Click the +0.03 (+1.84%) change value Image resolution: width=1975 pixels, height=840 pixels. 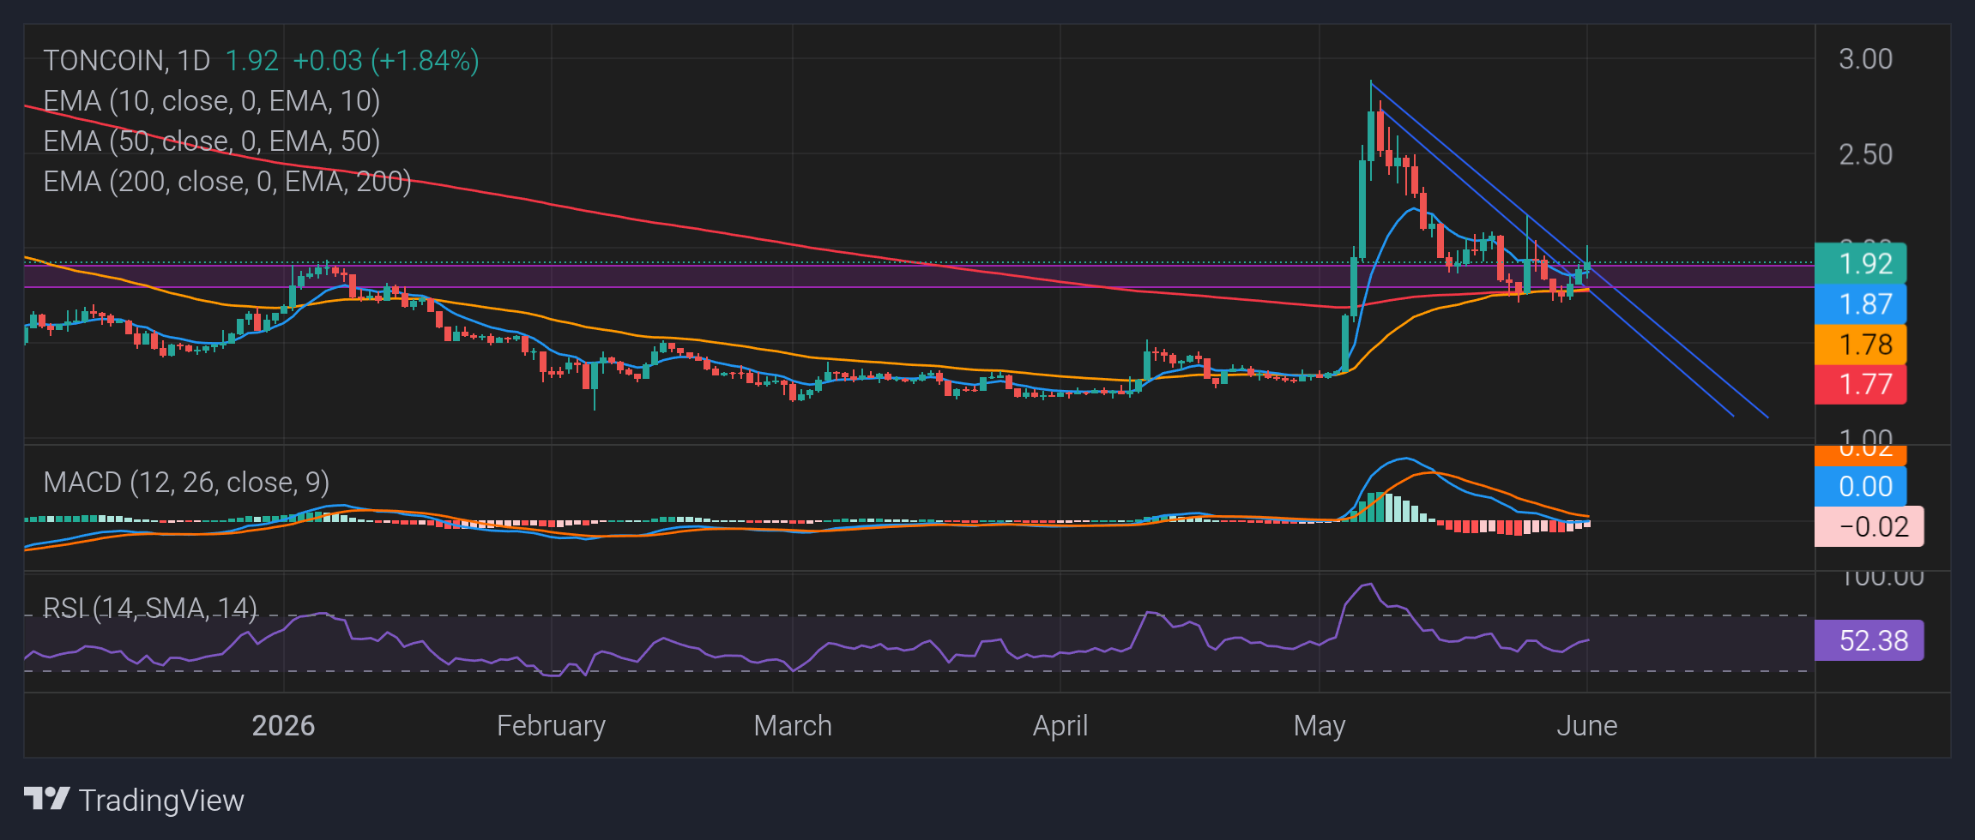(386, 60)
